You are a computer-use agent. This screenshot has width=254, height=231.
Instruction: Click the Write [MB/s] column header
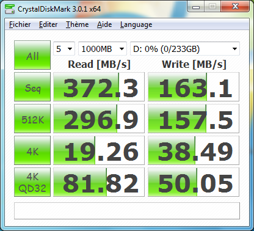click(x=194, y=64)
